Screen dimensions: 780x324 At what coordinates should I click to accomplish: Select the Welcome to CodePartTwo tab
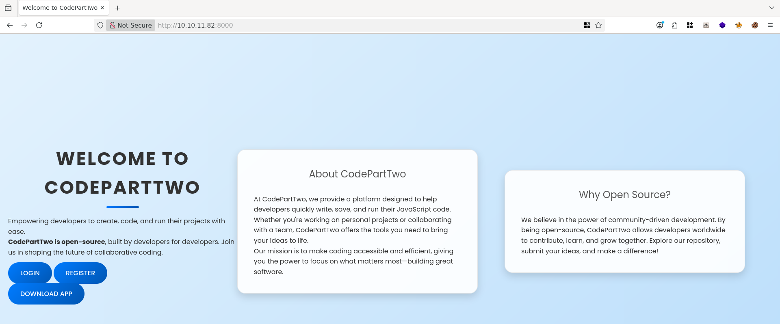60,8
